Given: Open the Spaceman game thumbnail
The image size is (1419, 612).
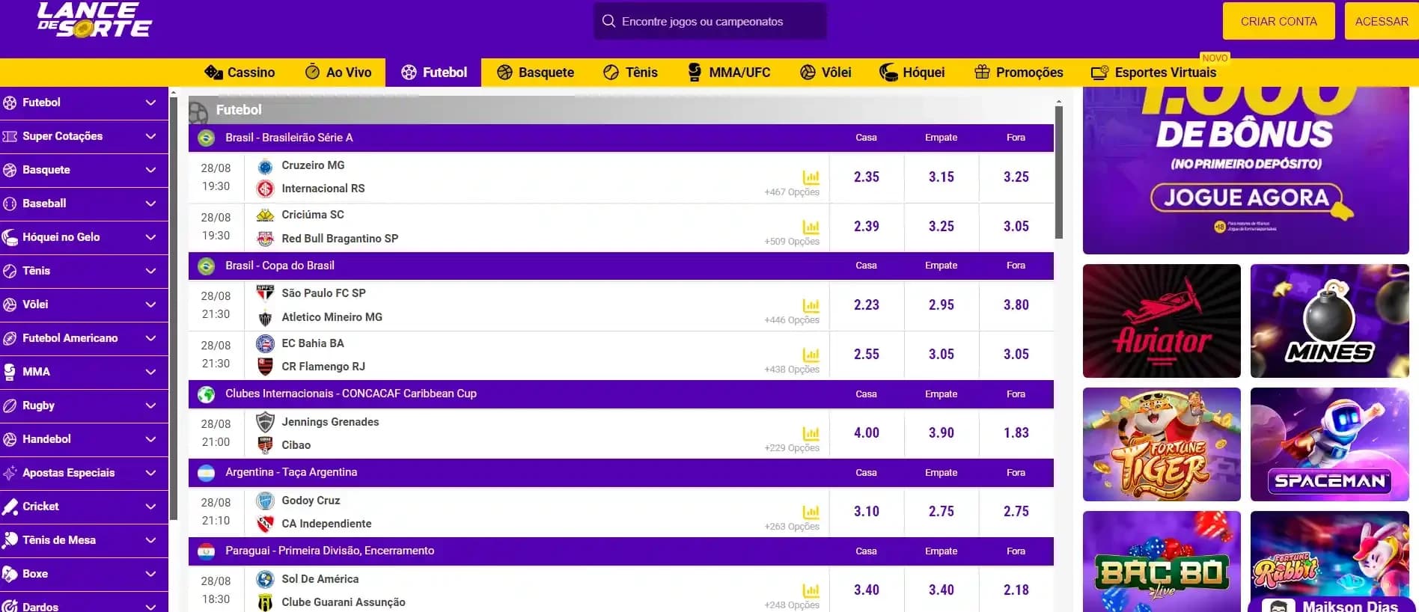Looking at the screenshot, I should tap(1330, 444).
